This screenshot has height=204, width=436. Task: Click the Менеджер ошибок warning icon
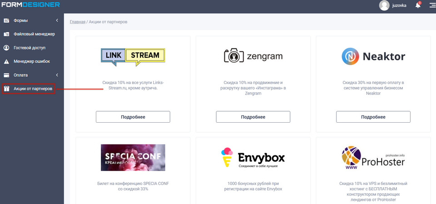(x=6, y=61)
